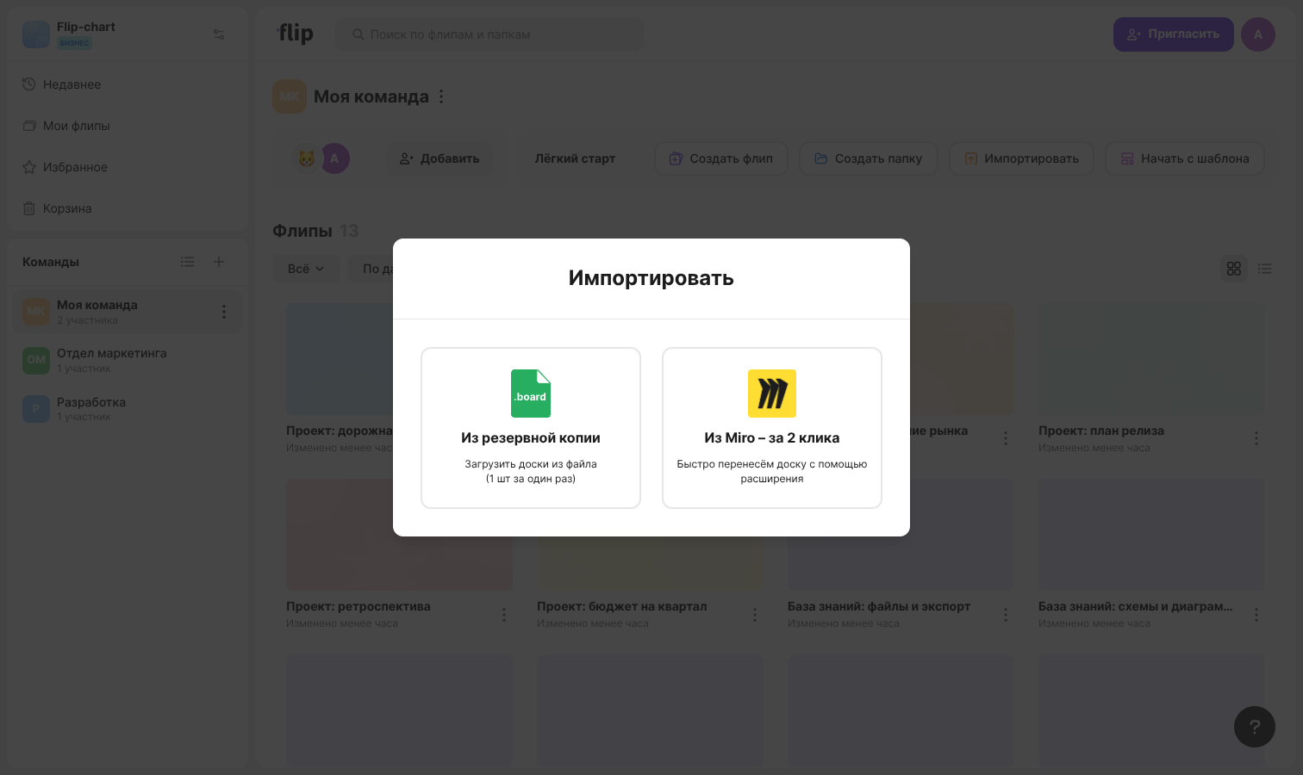Open workspace settings sliders icon
Viewport: 1303px width, 775px height.
point(219,34)
